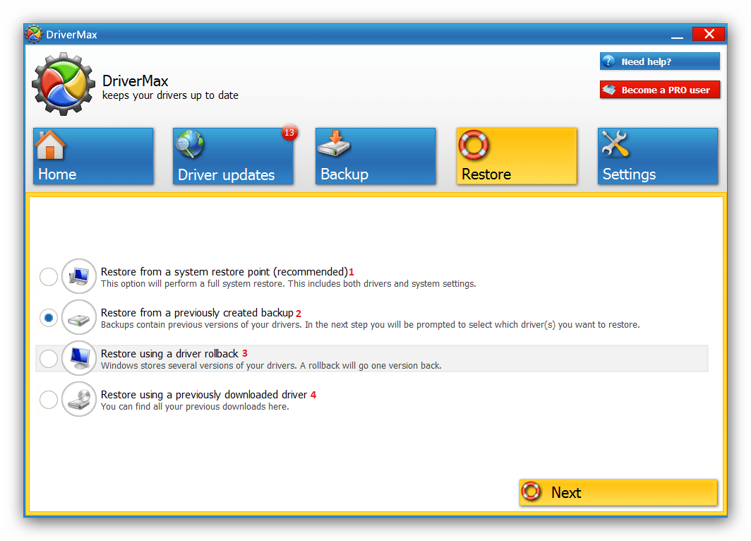
Task: Click the hard drive icon for created backup
Action: [79, 317]
